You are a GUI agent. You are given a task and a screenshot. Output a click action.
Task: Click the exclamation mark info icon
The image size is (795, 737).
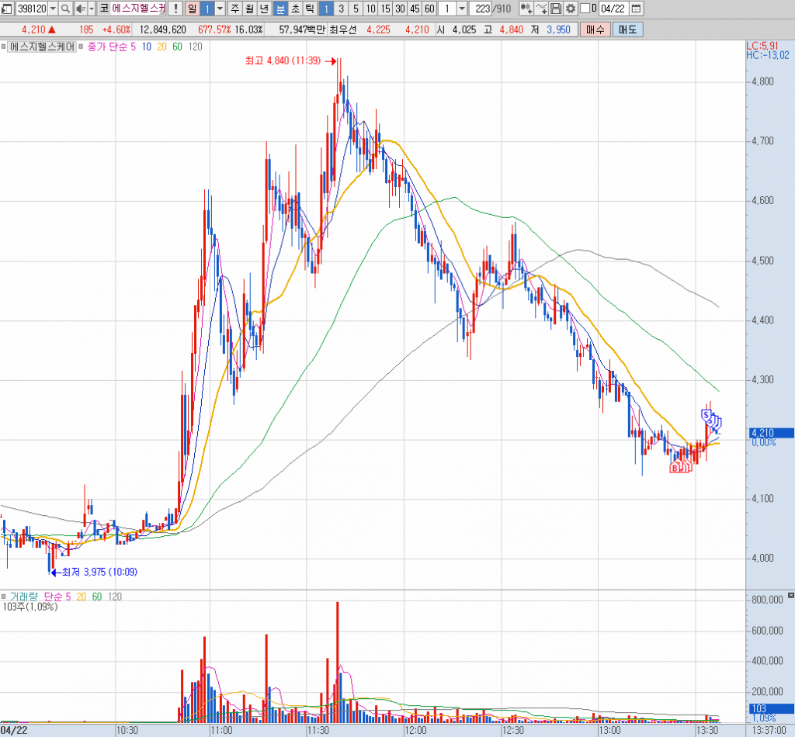pyautogui.click(x=175, y=9)
